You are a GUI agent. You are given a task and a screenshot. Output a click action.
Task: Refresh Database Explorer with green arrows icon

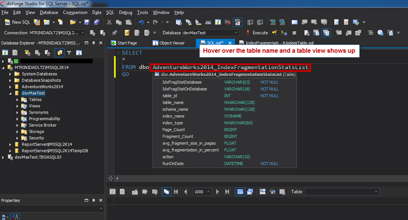(x=5, y=53)
